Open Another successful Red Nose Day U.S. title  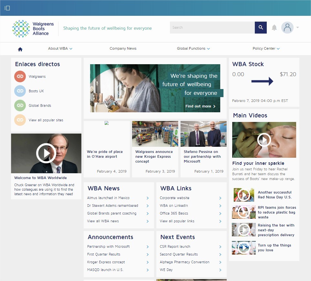coord(275,195)
